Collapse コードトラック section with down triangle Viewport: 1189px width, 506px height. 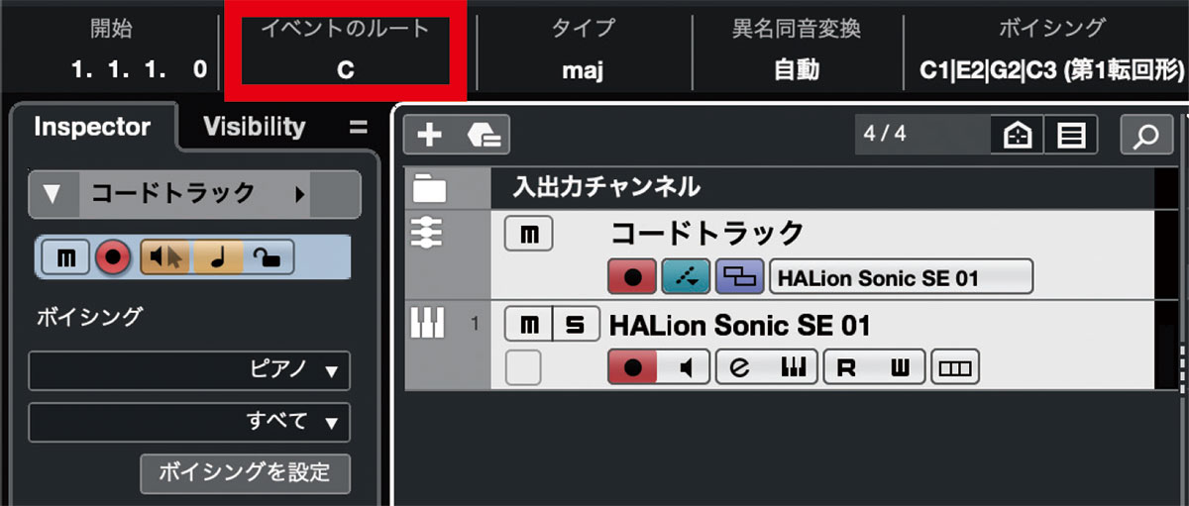(x=52, y=194)
